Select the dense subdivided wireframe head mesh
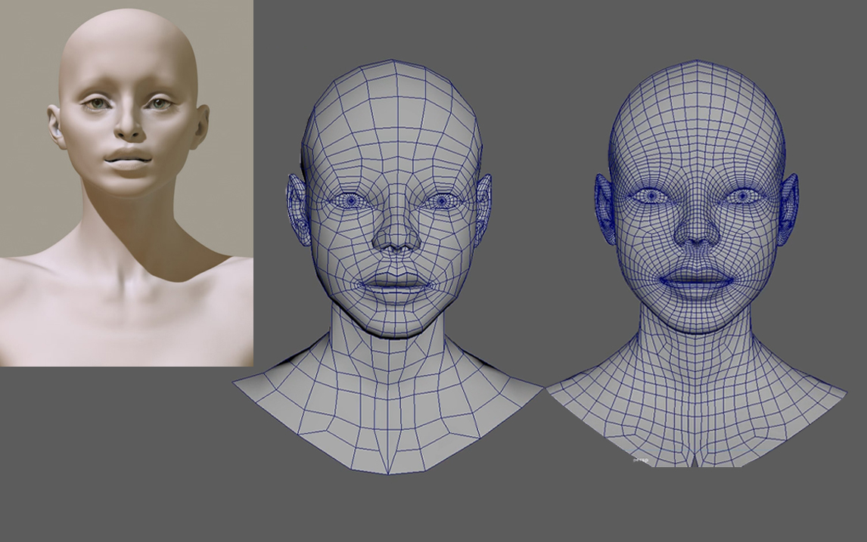This screenshot has height=542, width=867. pyautogui.click(x=696, y=263)
